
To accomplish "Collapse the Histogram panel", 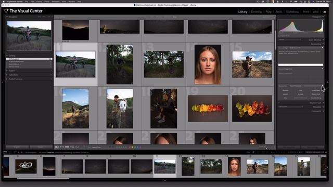I will pos(323,17).
